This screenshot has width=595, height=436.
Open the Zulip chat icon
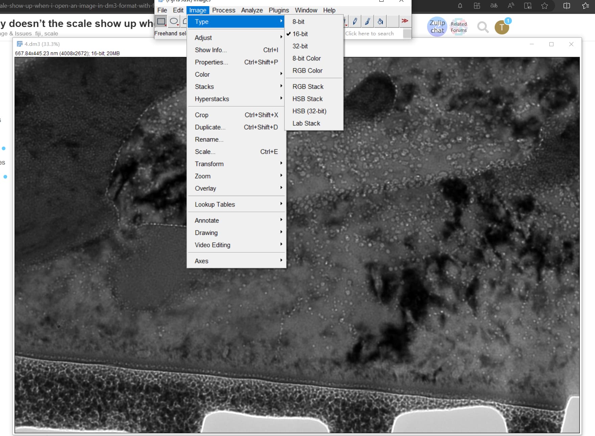pyautogui.click(x=437, y=26)
